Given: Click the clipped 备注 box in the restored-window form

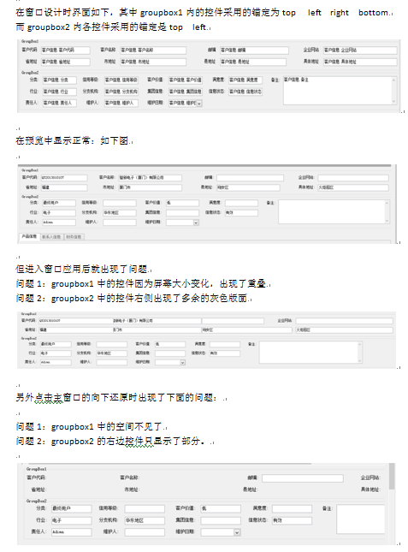Looking at the screenshot, I should 360,519.
